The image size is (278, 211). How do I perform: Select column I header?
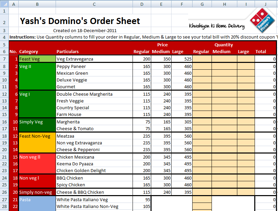pyautogui.click(x=246, y=4)
